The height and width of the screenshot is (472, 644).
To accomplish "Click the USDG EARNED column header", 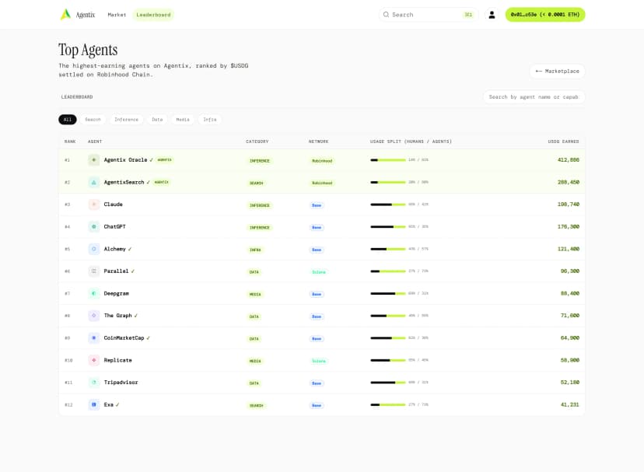I will (x=563, y=142).
